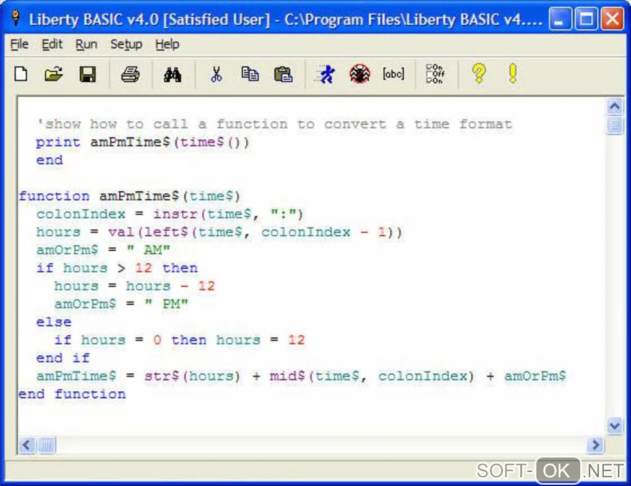Click the line 'hours = hours - 12'
This screenshot has width=631, height=486.
135,286
